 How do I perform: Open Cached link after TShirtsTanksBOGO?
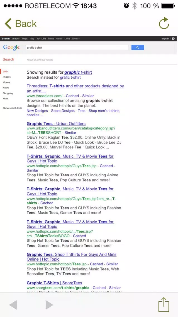[x=79, y=236]
